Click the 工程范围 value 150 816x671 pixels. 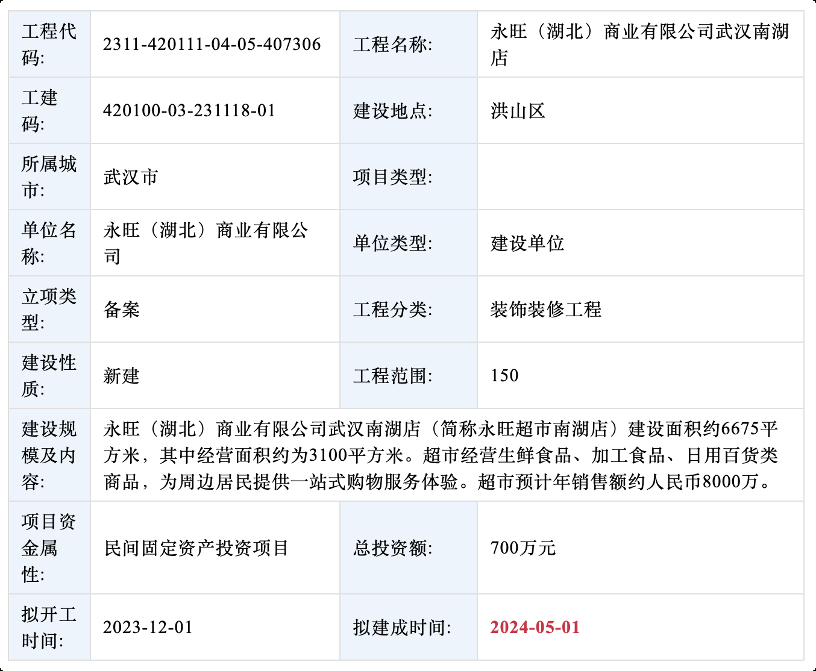504,376
